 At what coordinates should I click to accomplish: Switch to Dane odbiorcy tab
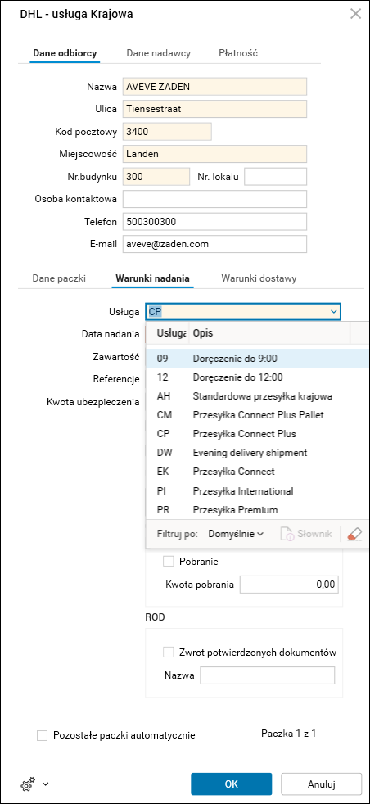pos(65,53)
